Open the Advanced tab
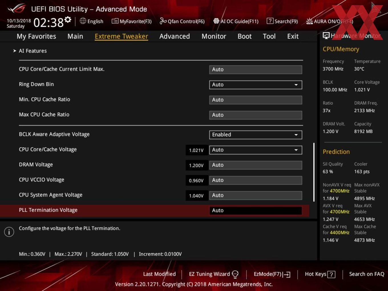Viewport: 388px width, 291px height. point(175,36)
